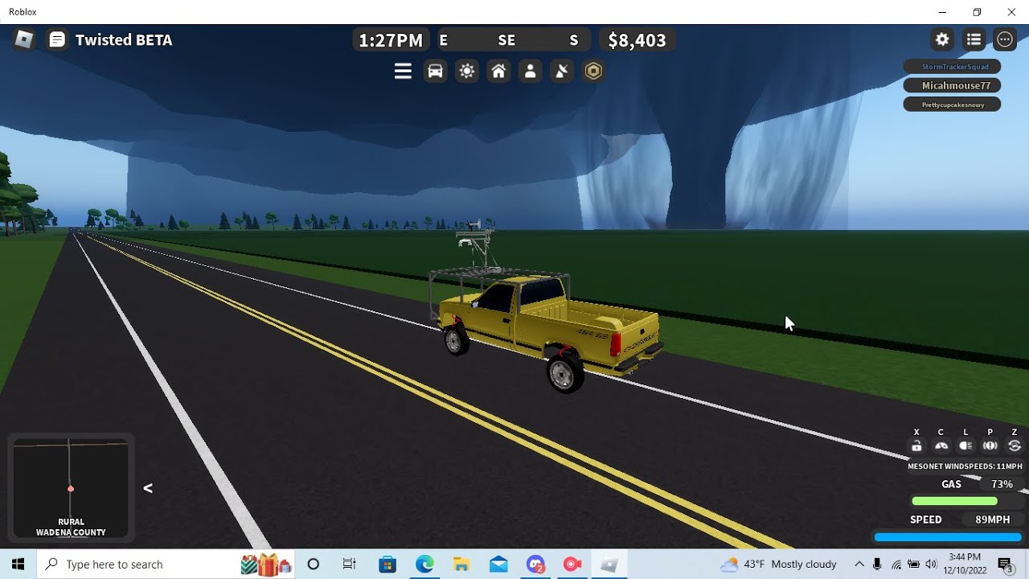Open File Explorer from taskbar
The height and width of the screenshot is (579, 1029).
coord(461,565)
